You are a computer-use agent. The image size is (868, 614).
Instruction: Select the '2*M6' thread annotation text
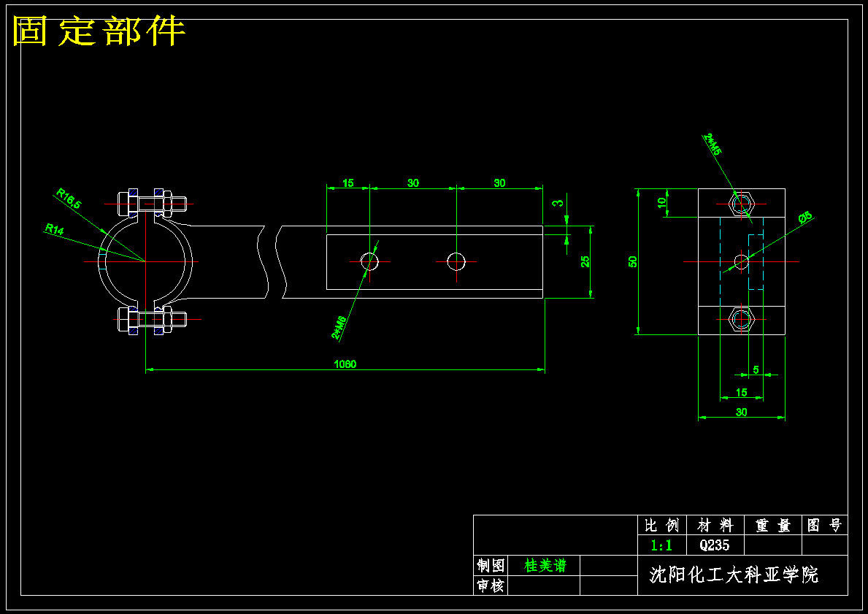339,327
